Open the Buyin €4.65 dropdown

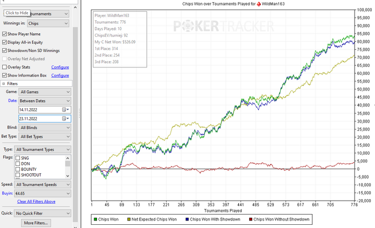tap(42, 193)
